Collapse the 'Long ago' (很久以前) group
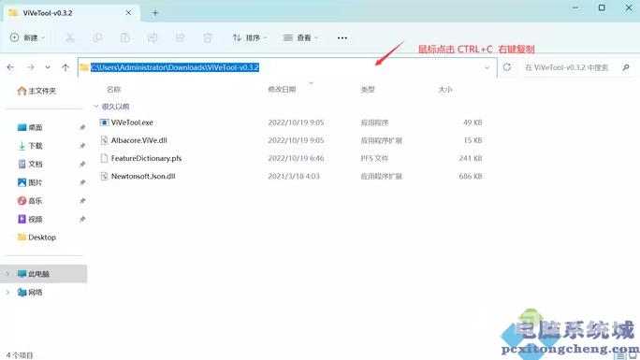 (x=96, y=107)
